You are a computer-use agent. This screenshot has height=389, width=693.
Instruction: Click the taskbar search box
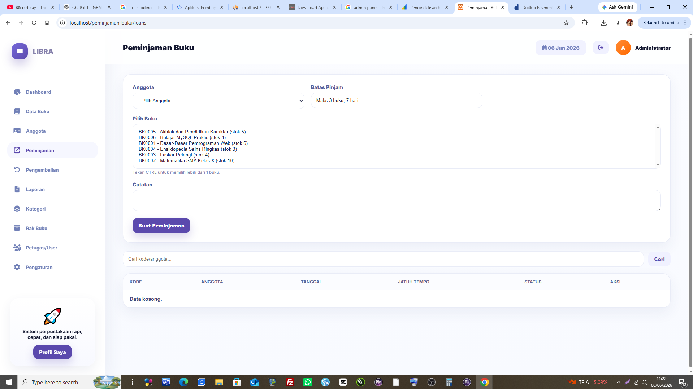pos(69,382)
